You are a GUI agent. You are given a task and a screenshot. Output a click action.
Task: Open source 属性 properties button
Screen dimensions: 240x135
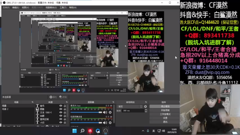(53, 97)
